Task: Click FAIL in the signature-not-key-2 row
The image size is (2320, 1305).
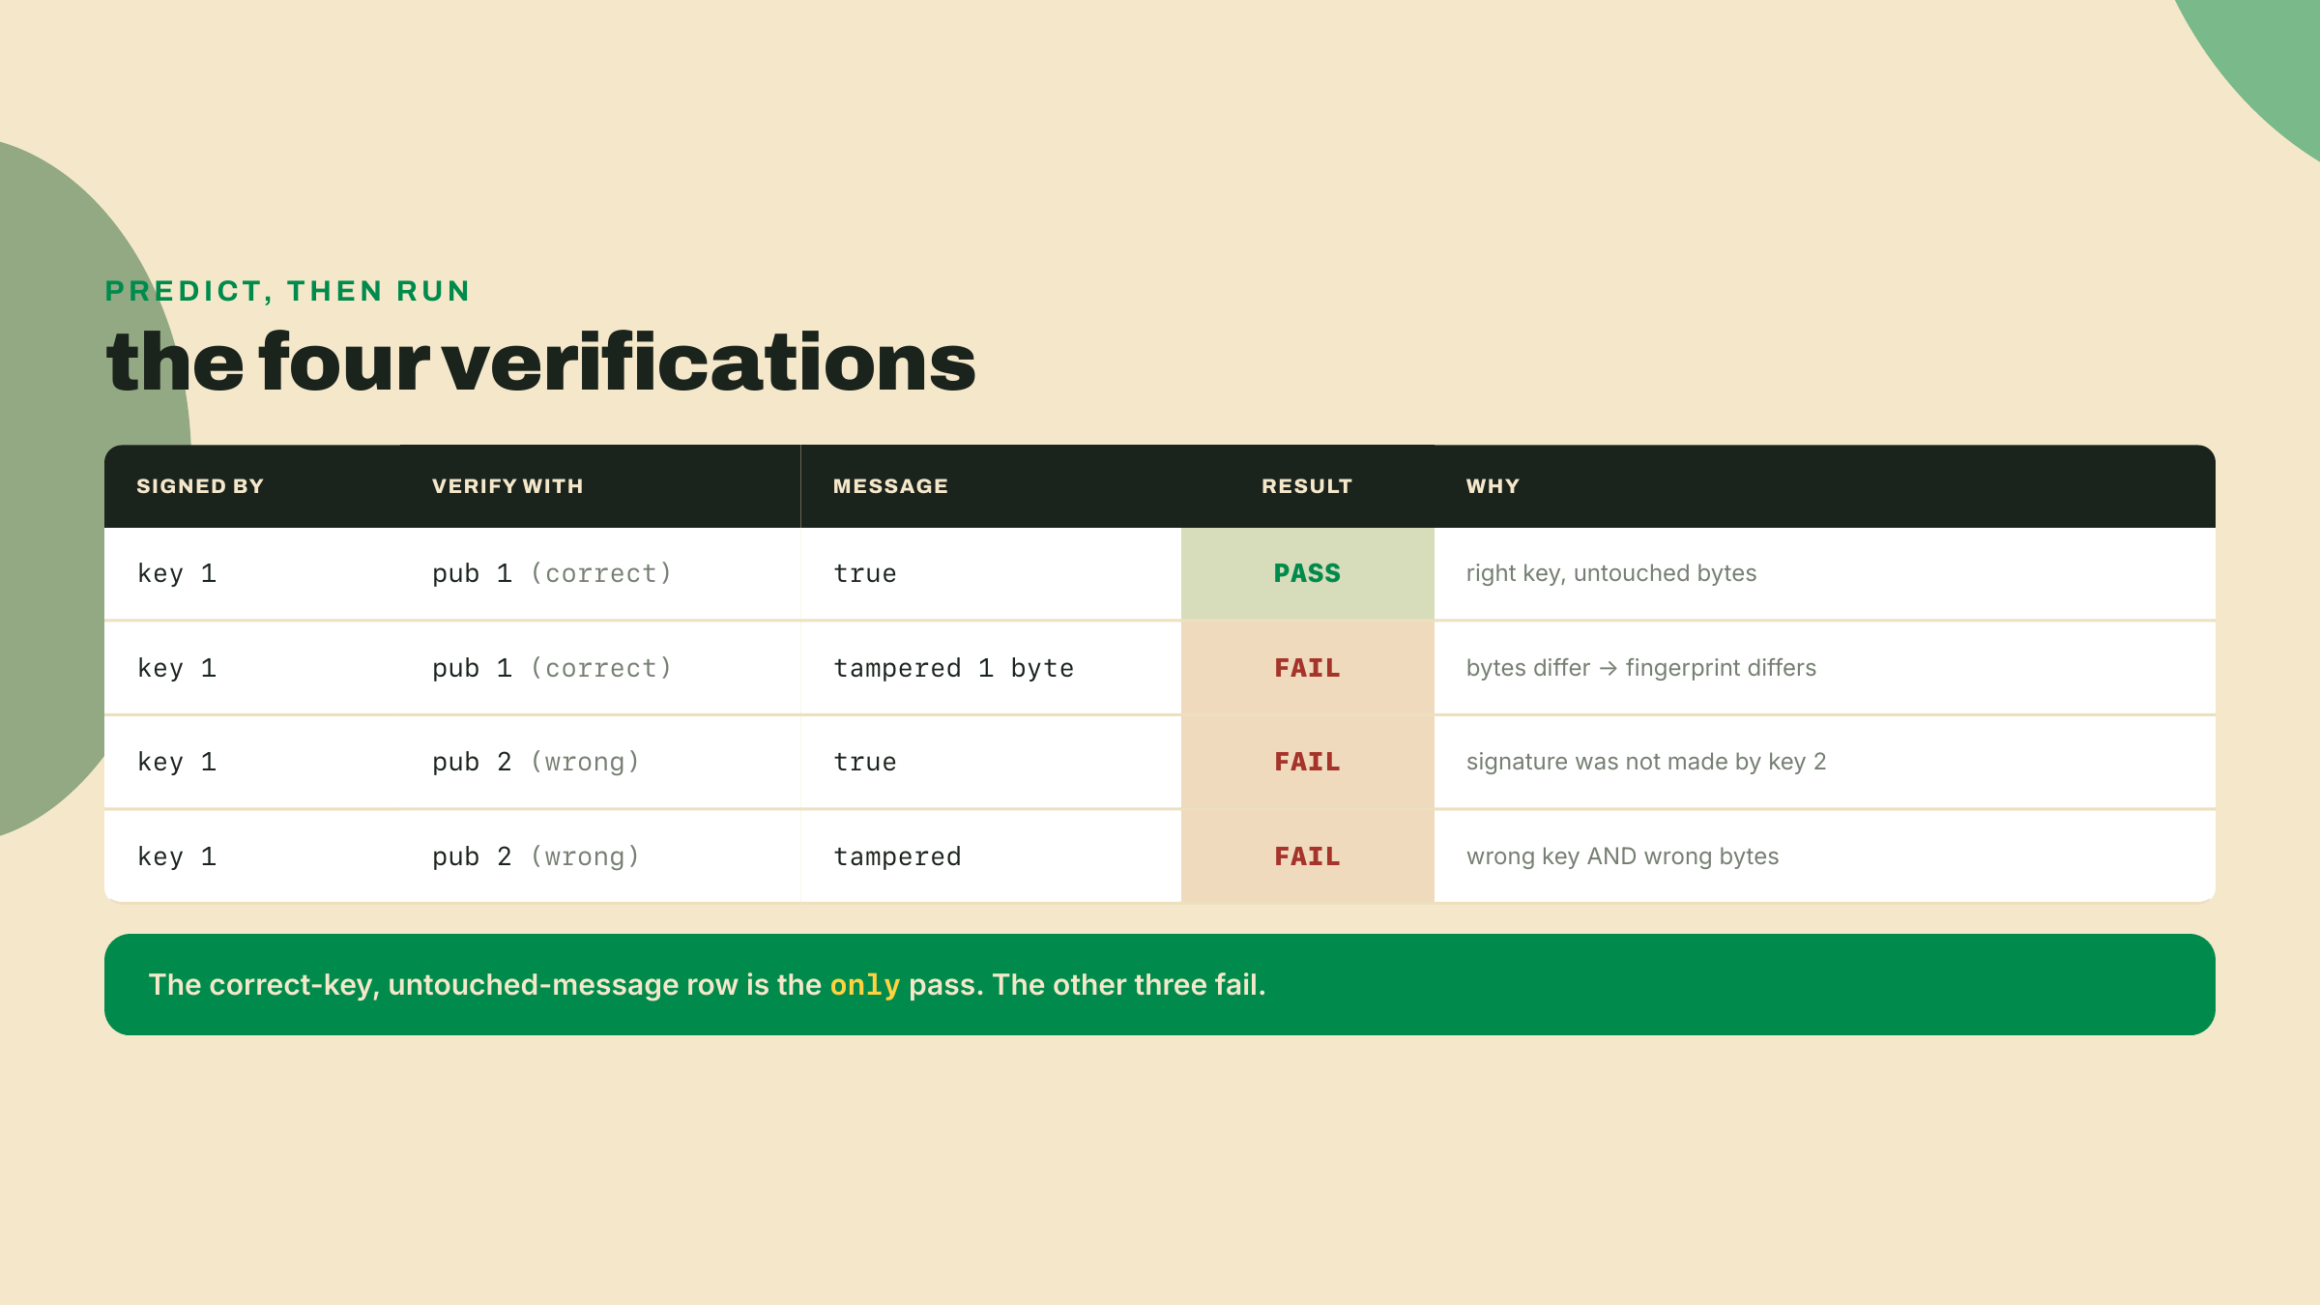Action: pyautogui.click(x=1307, y=762)
